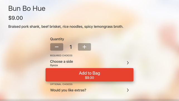Open the Choose a side option row

click(x=90, y=63)
